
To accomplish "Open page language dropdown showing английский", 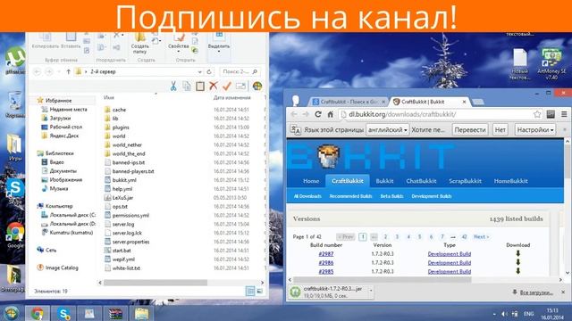I will click(387, 129).
